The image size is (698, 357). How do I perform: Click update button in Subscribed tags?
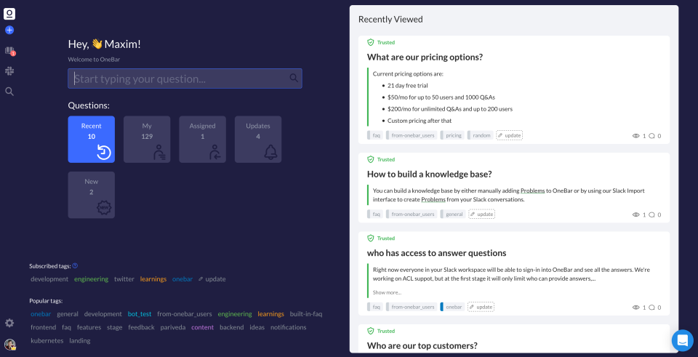point(212,279)
